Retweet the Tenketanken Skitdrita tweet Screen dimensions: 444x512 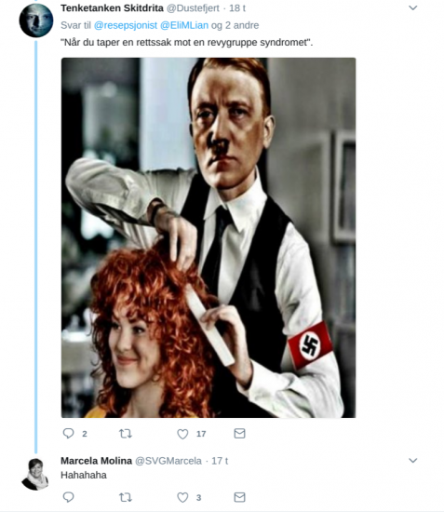(x=126, y=433)
